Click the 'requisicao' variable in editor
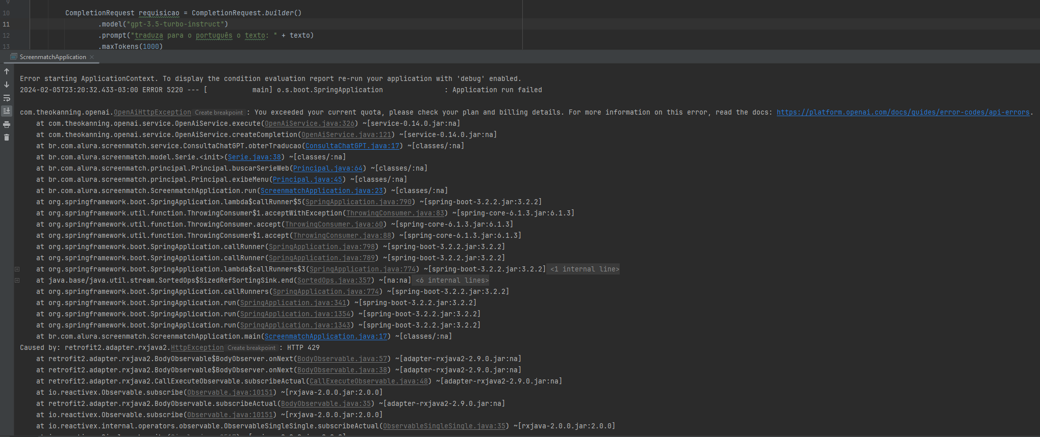 [x=159, y=13]
